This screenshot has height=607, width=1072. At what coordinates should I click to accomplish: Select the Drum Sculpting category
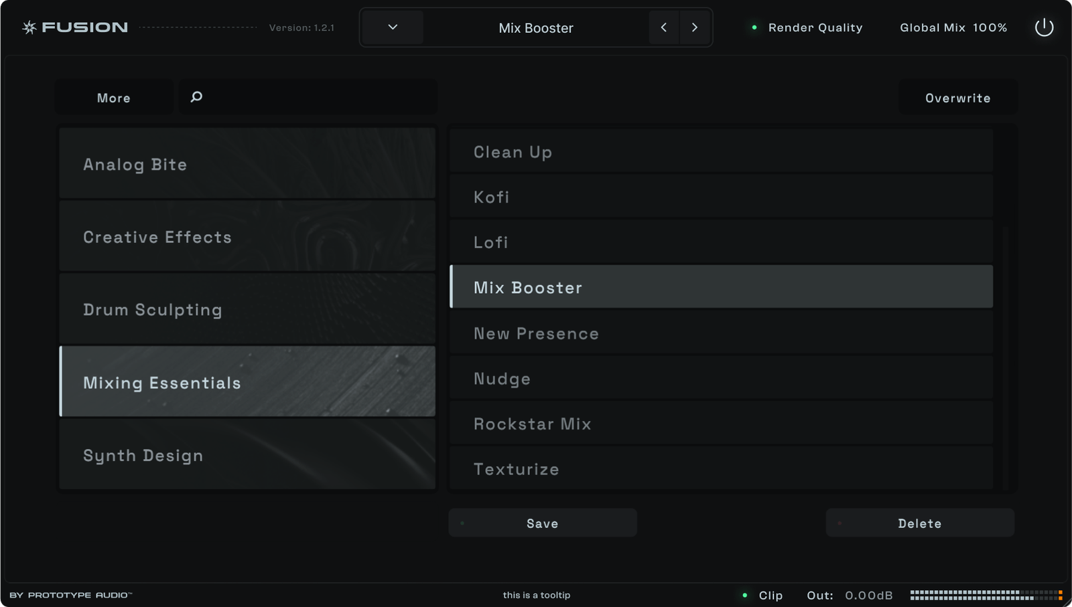[x=247, y=309]
